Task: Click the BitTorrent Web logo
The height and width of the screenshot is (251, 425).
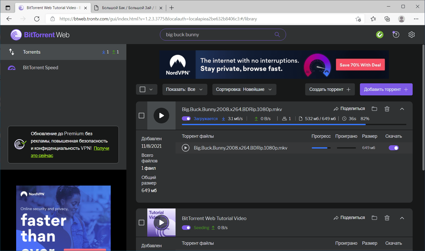Action: [40, 35]
